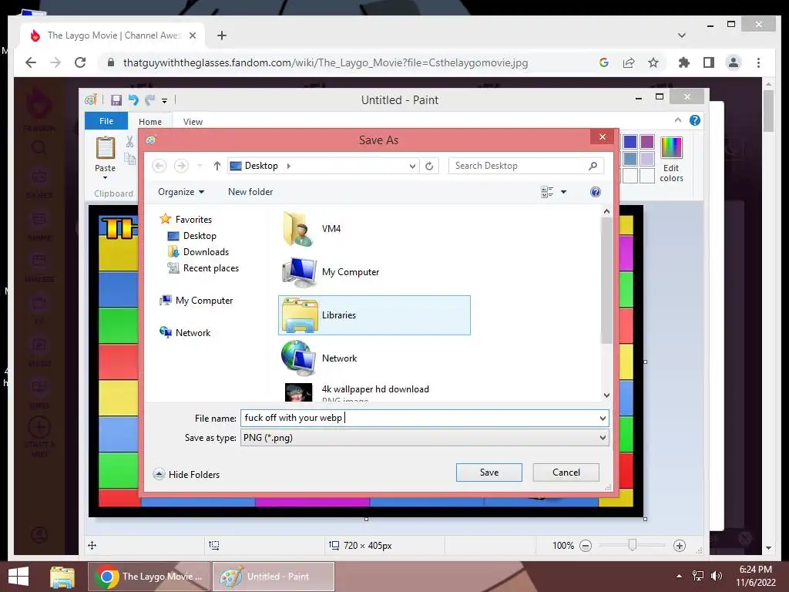Click the Redo arrow in Paint's title bar
Screen dimensions: 789x592
149,99
